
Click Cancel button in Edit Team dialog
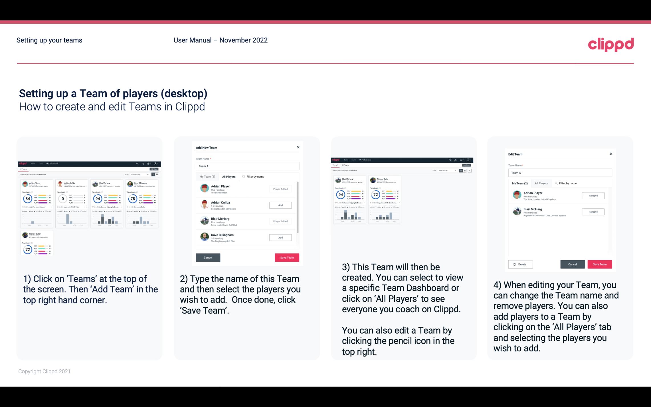[572, 264]
